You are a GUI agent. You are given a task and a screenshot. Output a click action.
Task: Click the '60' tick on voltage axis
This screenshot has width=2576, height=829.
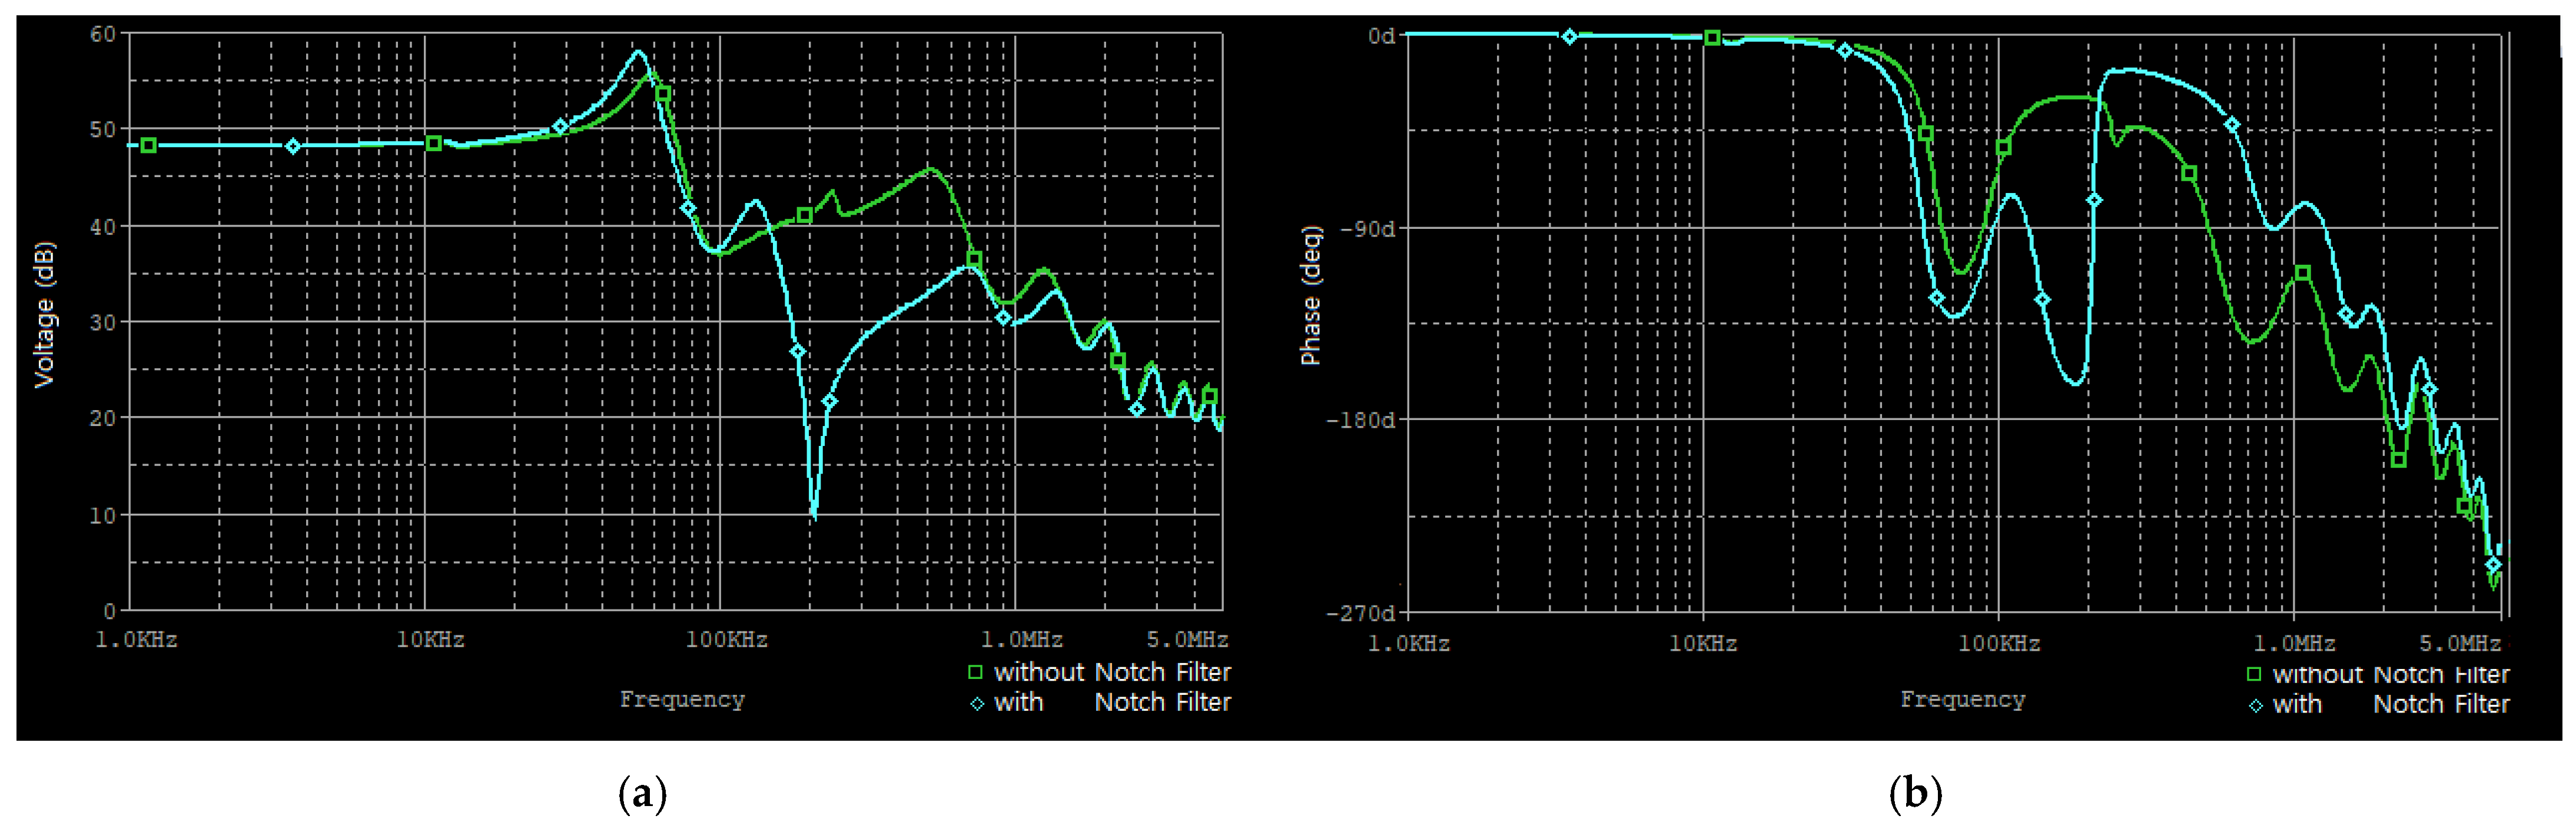(103, 34)
